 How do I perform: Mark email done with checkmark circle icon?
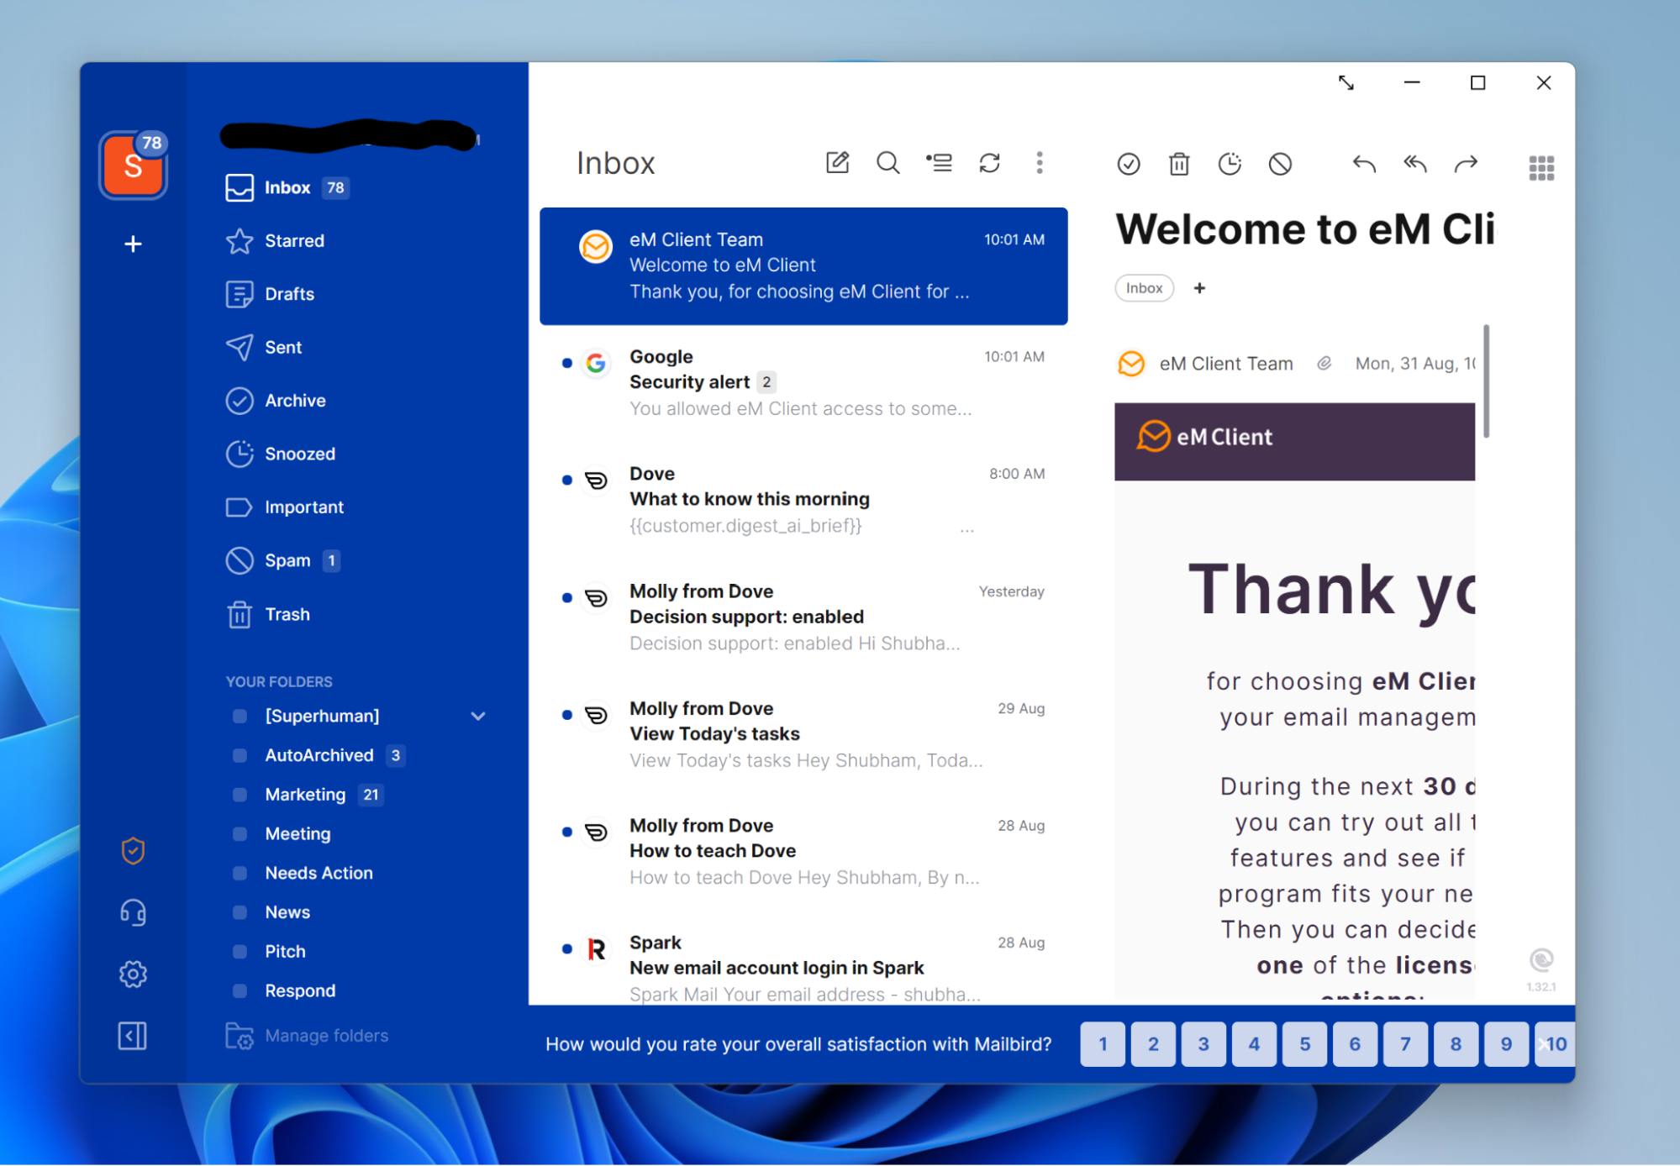coord(1128,164)
